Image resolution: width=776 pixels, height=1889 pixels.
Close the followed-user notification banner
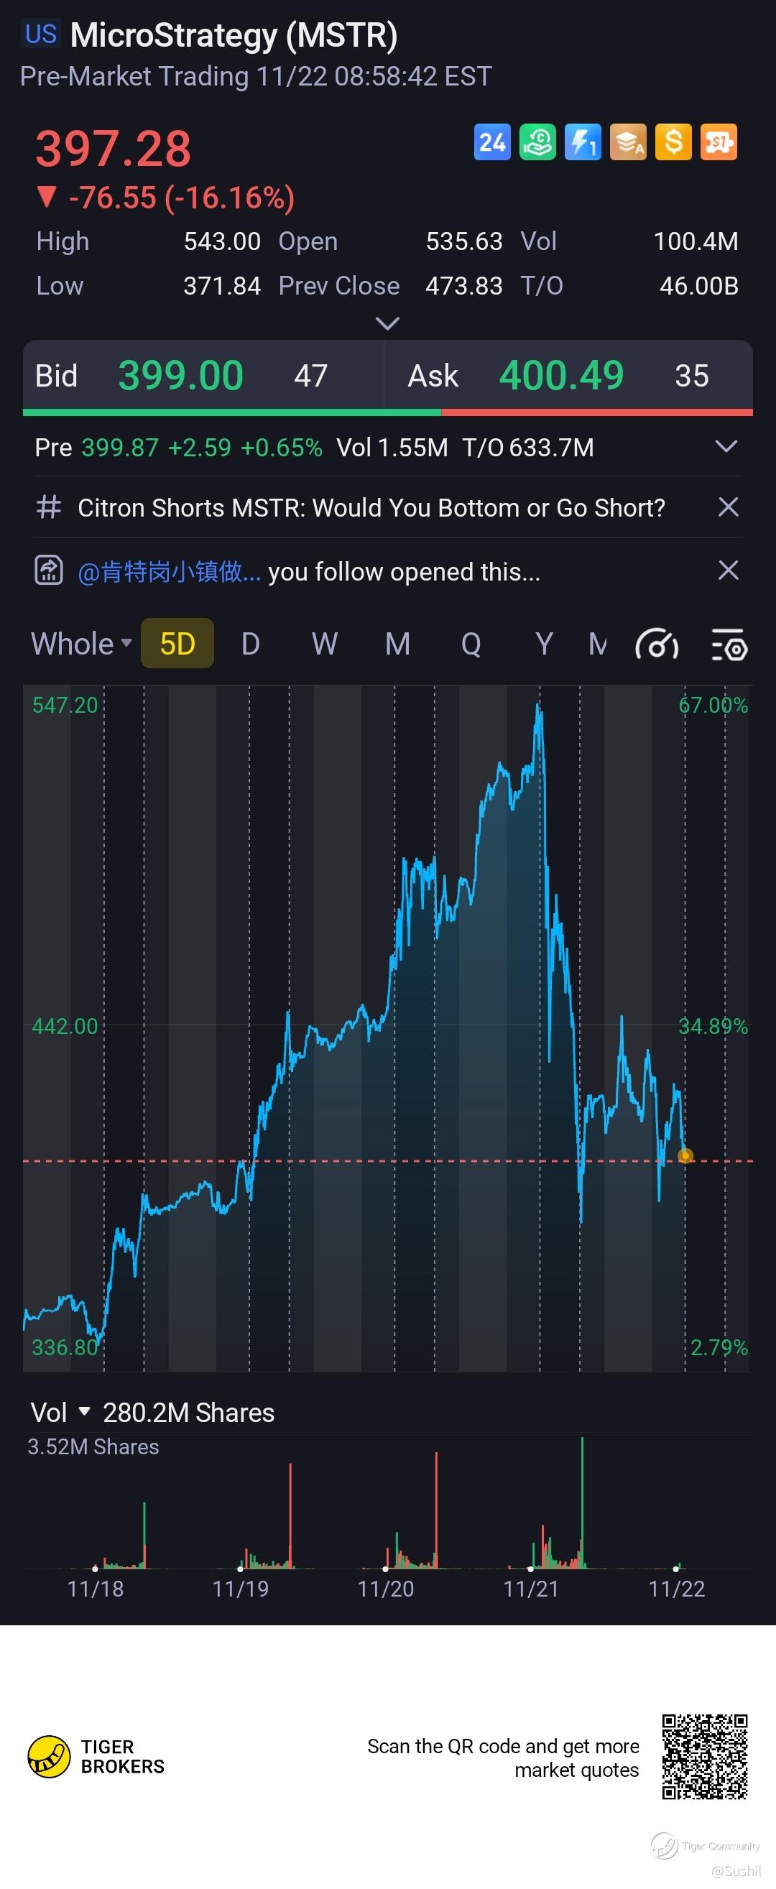tap(728, 571)
